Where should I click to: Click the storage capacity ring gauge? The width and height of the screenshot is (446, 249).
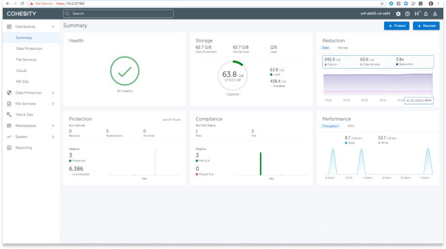pyautogui.click(x=232, y=75)
